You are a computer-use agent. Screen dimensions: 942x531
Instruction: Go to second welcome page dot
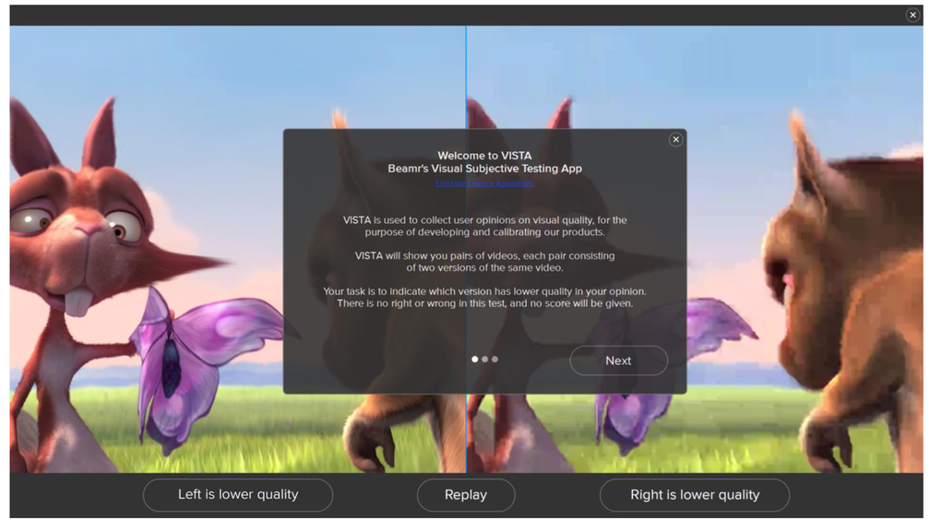pyautogui.click(x=484, y=360)
